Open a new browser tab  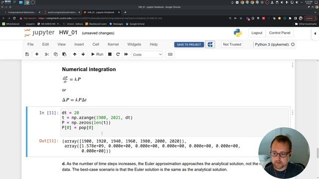point(125,12)
